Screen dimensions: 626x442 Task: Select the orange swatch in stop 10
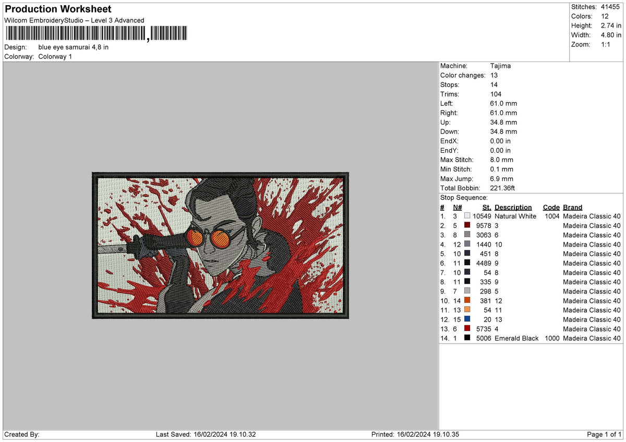click(467, 301)
